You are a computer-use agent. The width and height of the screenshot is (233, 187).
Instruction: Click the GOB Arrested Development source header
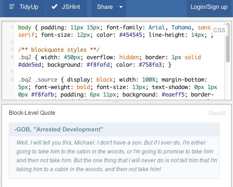114,129
